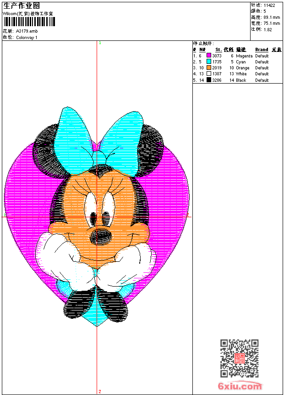Screen dimensions: 284x395
Task: Click 'Default' brand in the Magenta row
Action: point(262,56)
